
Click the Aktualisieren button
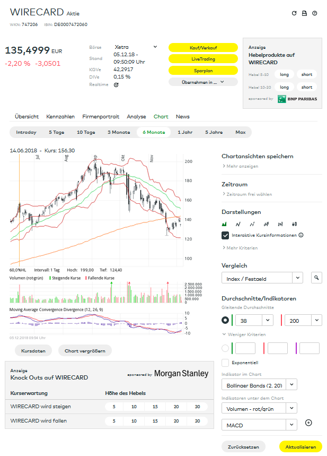click(301, 446)
